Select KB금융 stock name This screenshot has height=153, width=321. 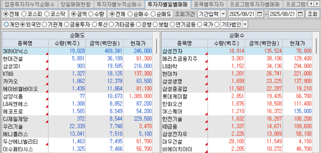pos(170,126)
